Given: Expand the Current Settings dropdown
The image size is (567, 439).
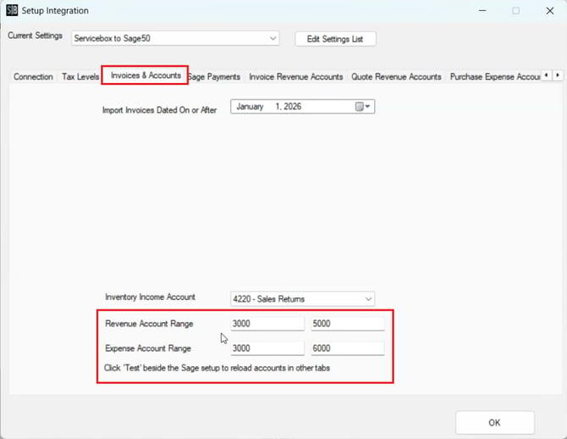Looking at the screenshot, I should click(273, 38).
